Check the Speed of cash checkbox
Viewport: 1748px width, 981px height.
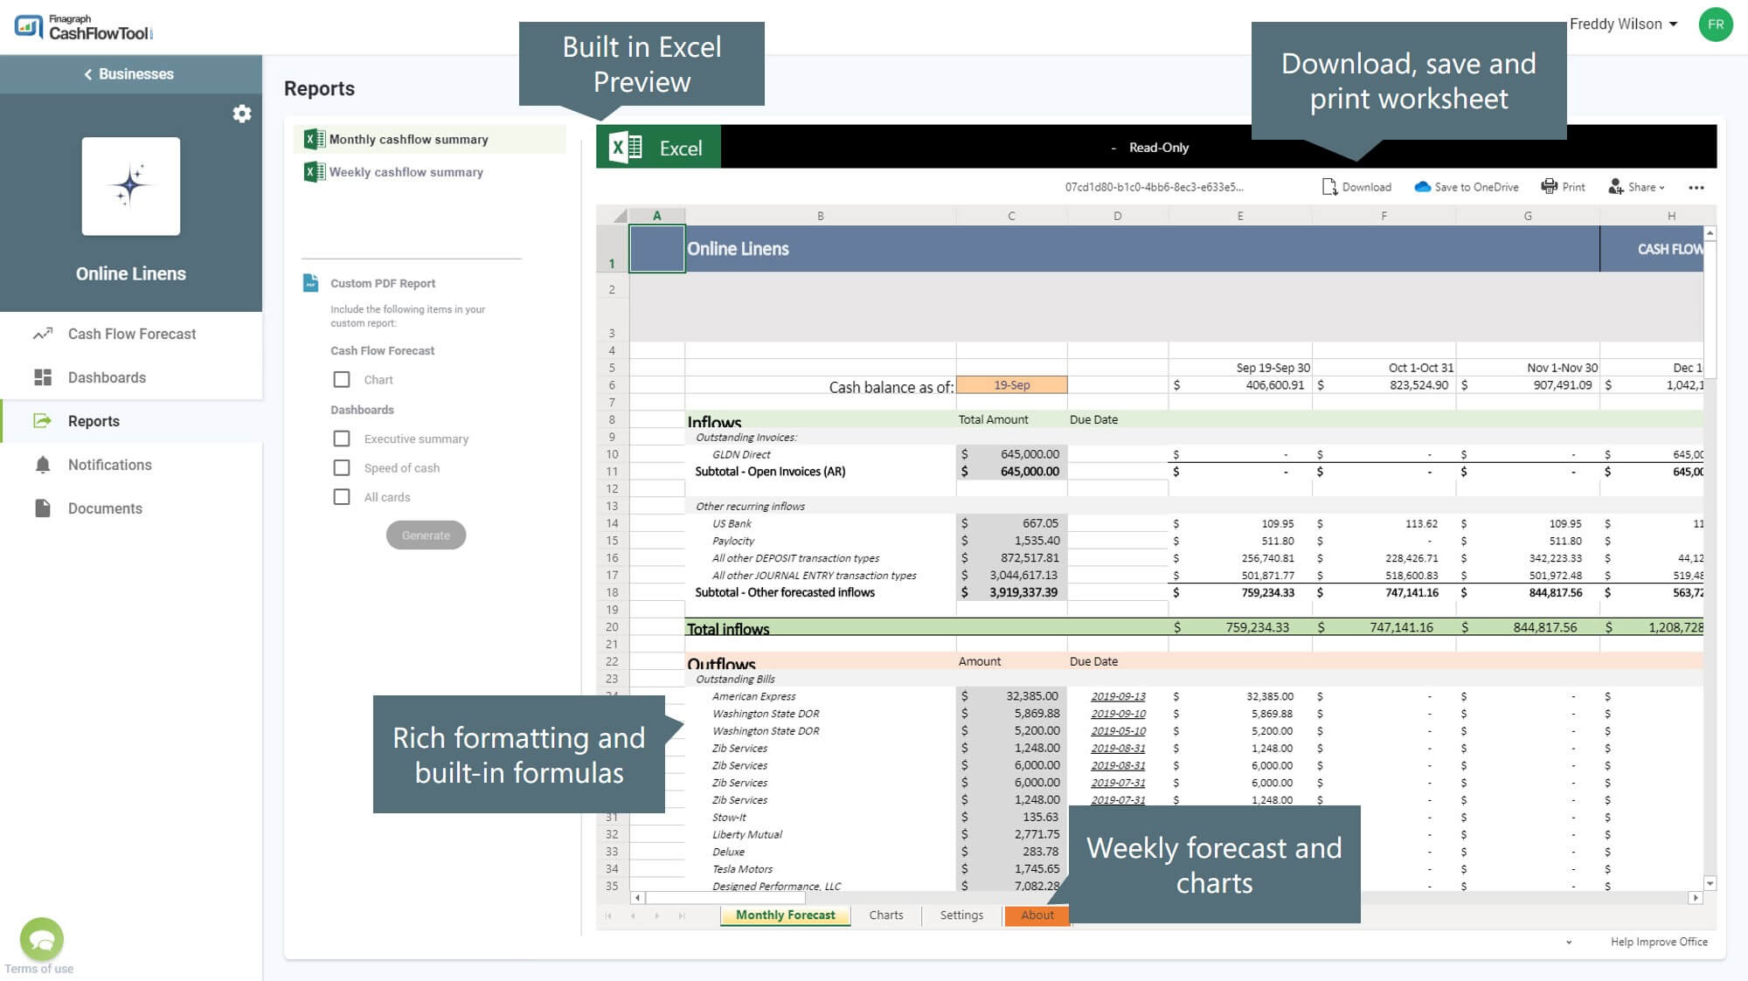click(x=342, y=468)
